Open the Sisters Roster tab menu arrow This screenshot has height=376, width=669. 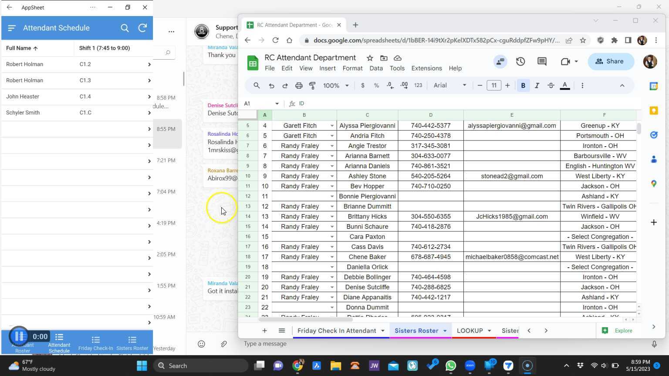(444, 331)
